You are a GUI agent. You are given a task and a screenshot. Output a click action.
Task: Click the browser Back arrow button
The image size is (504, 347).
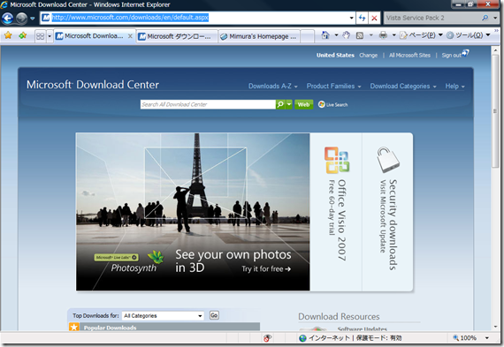[7, 18]
